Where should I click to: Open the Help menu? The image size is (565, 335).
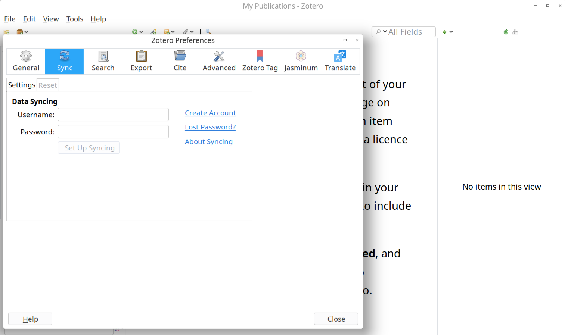tap(98, 19)
